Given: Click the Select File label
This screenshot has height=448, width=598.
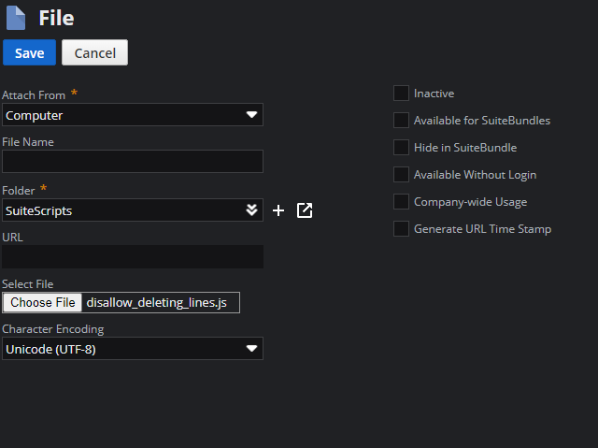Looking at the screenshot, I should 27,284.
